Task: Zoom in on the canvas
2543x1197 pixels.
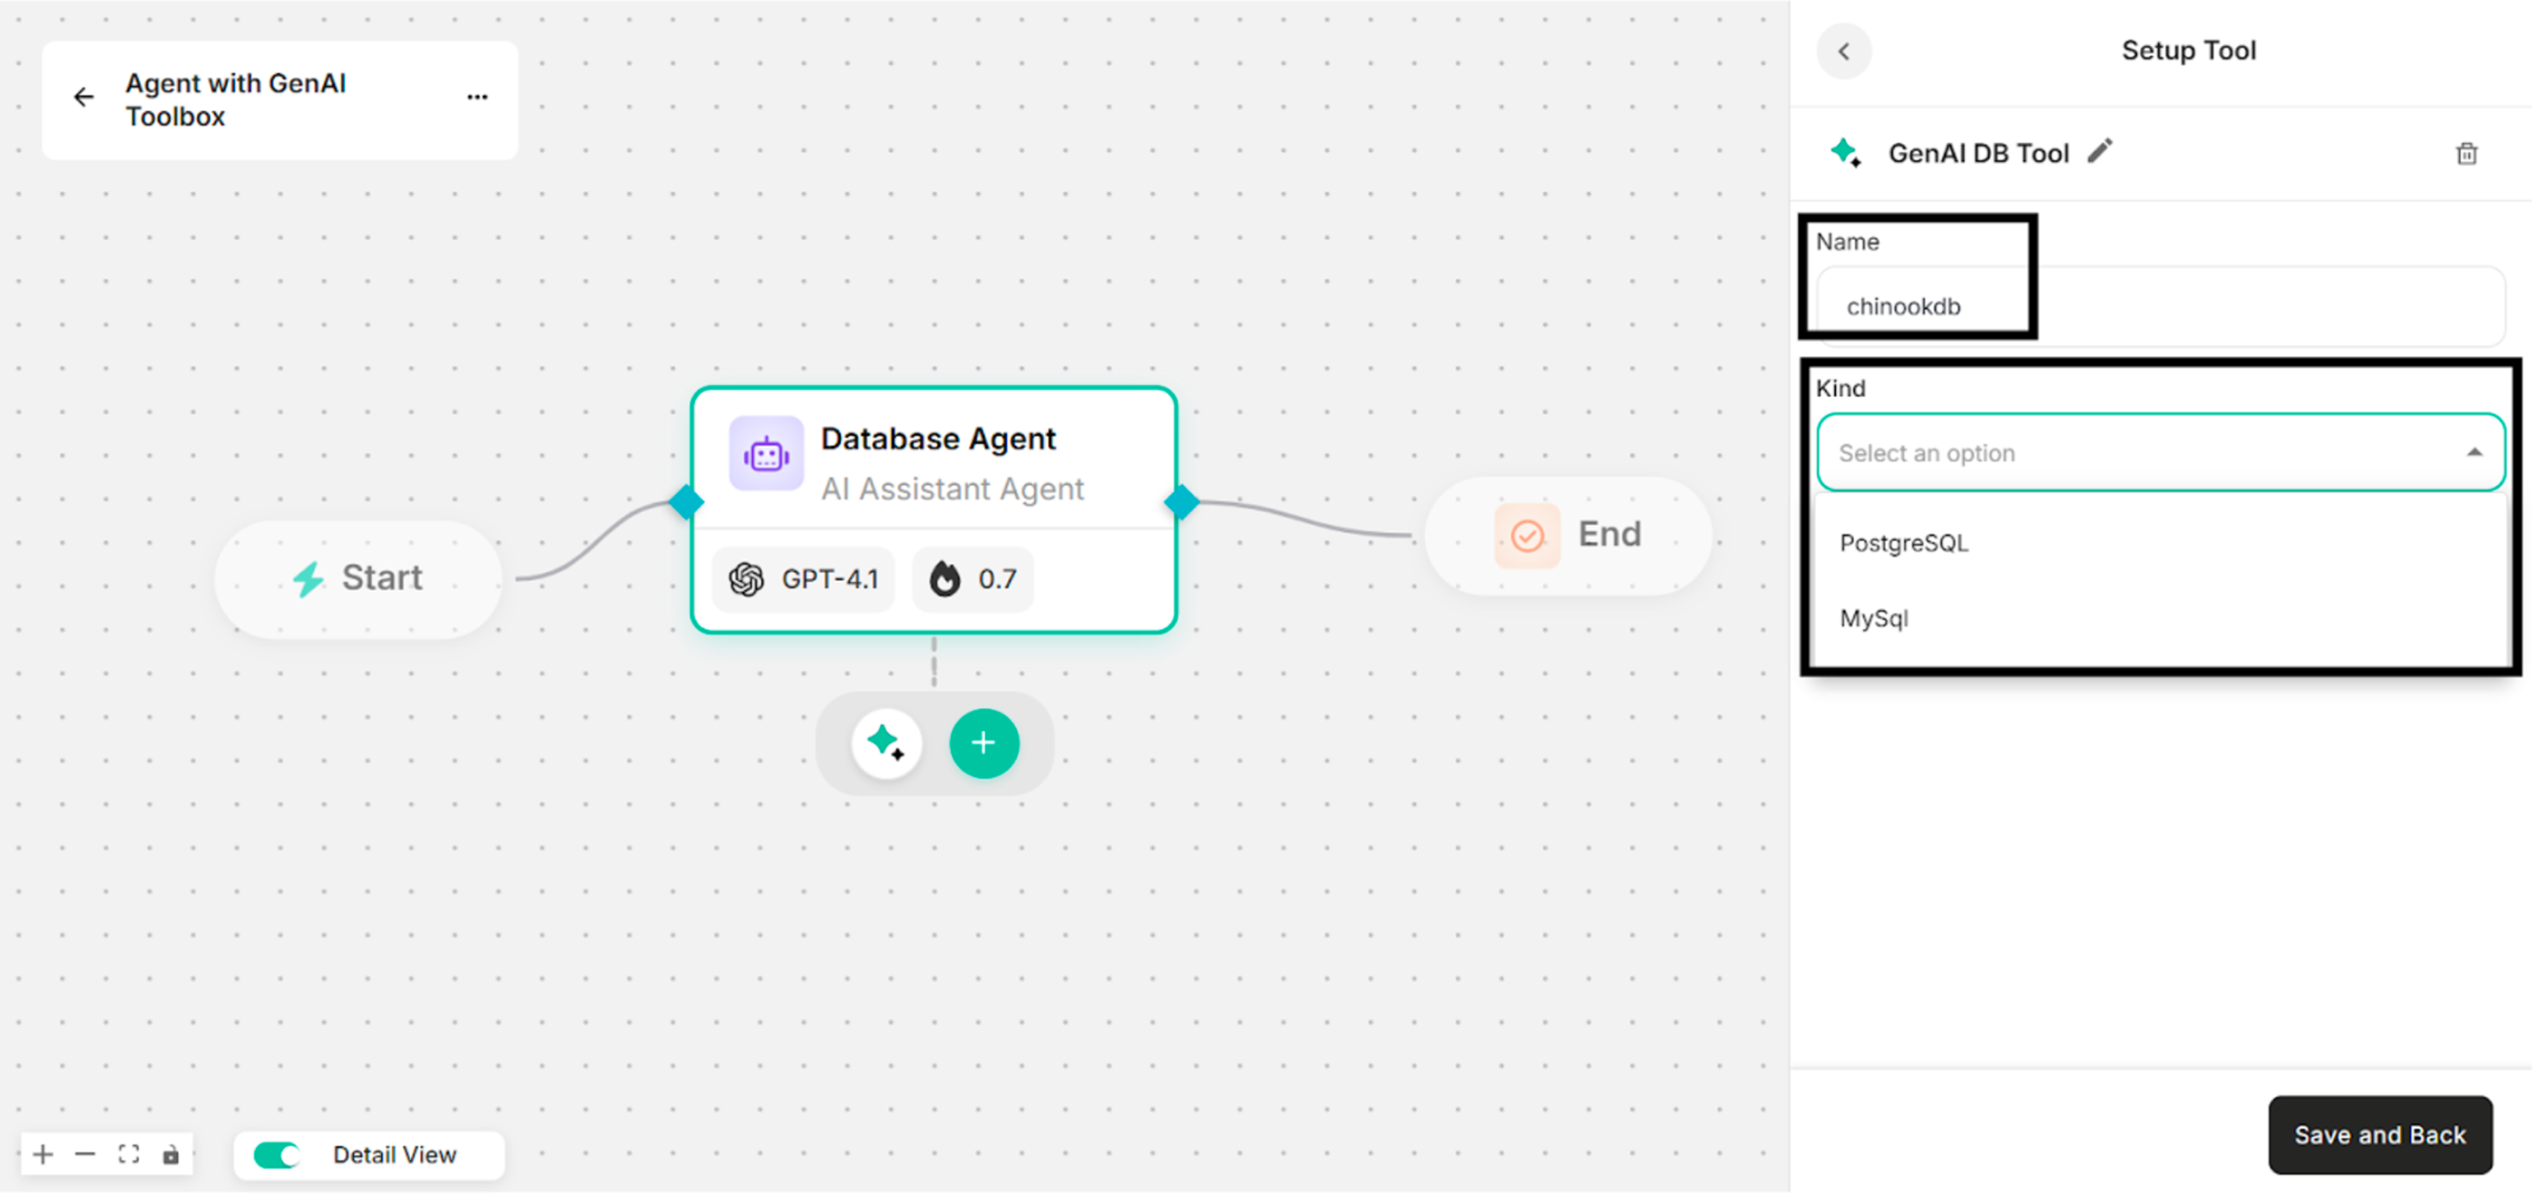Action: pyautogui.click(x=44, y=1156)
